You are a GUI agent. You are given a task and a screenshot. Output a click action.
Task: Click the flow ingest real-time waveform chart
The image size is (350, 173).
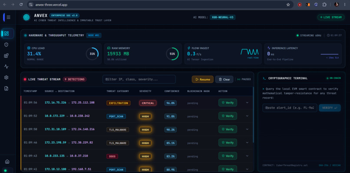[x=250, y=52]
